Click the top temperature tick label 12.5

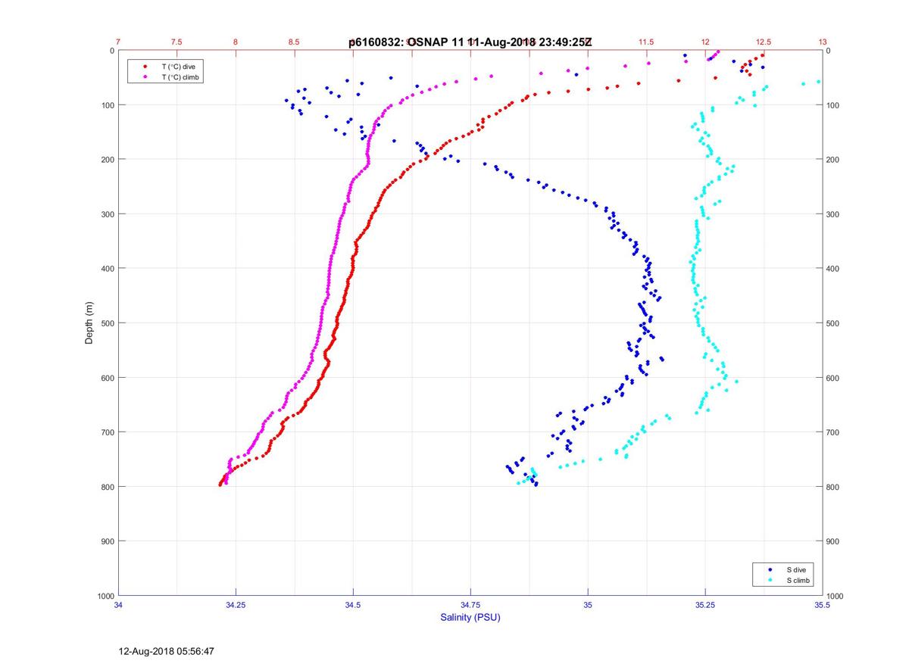point(764,42)
